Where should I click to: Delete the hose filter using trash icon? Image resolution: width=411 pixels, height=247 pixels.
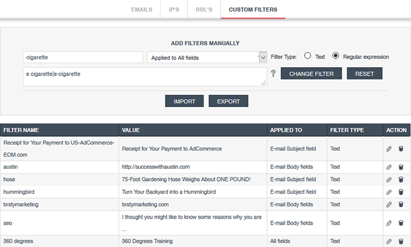401,180
